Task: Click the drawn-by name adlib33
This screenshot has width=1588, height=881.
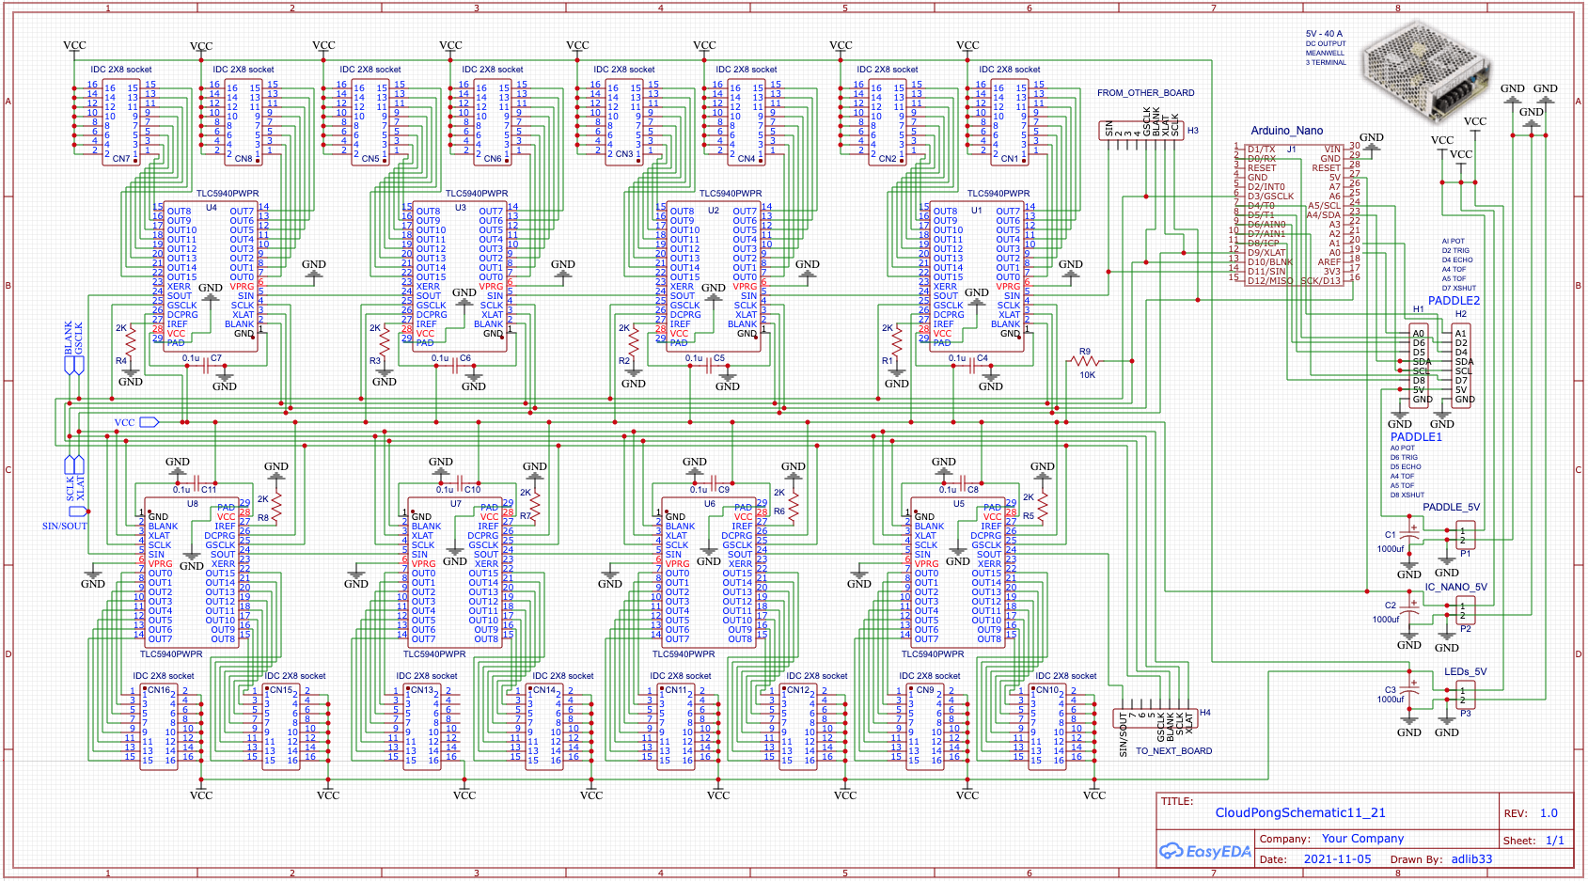Action: click(x=1471, y=858)
